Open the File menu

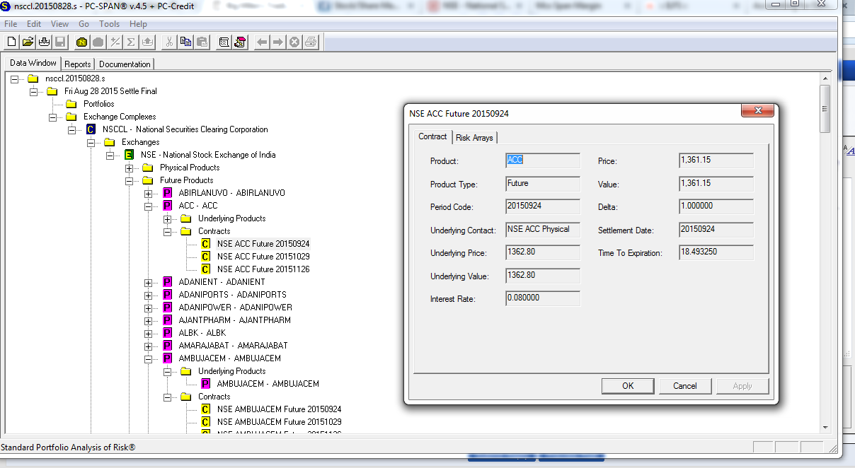click(x=11, y=24)
